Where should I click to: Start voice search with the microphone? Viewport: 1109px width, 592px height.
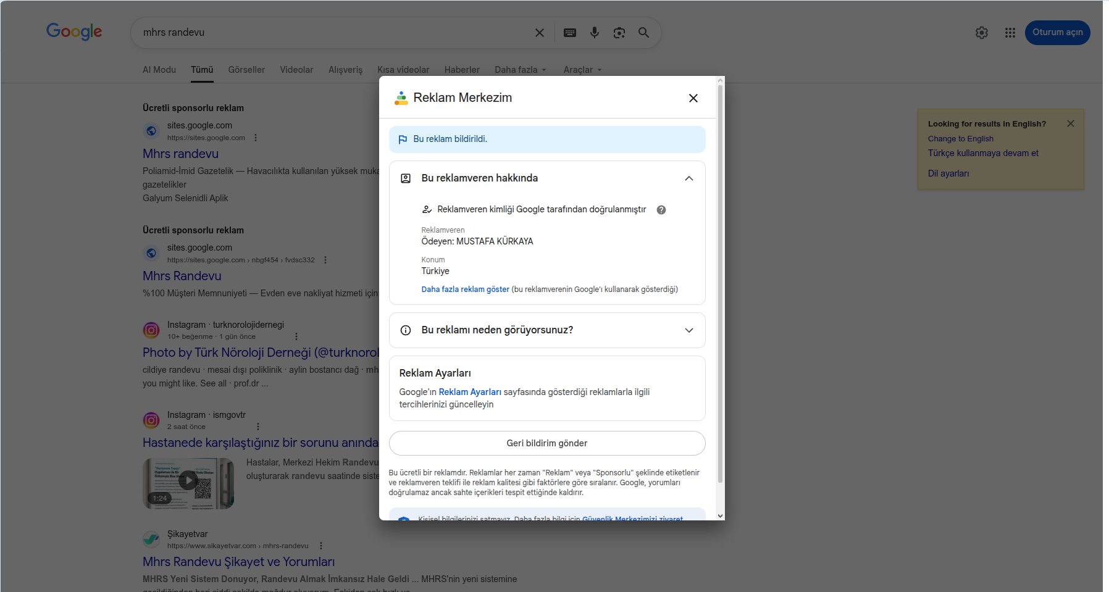(595, 33)
